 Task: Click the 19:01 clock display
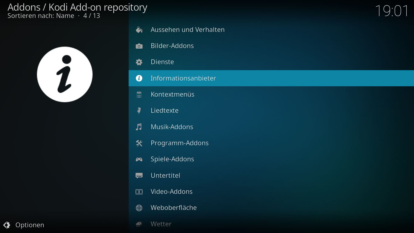pyautogui.click(x=392, y=11)
